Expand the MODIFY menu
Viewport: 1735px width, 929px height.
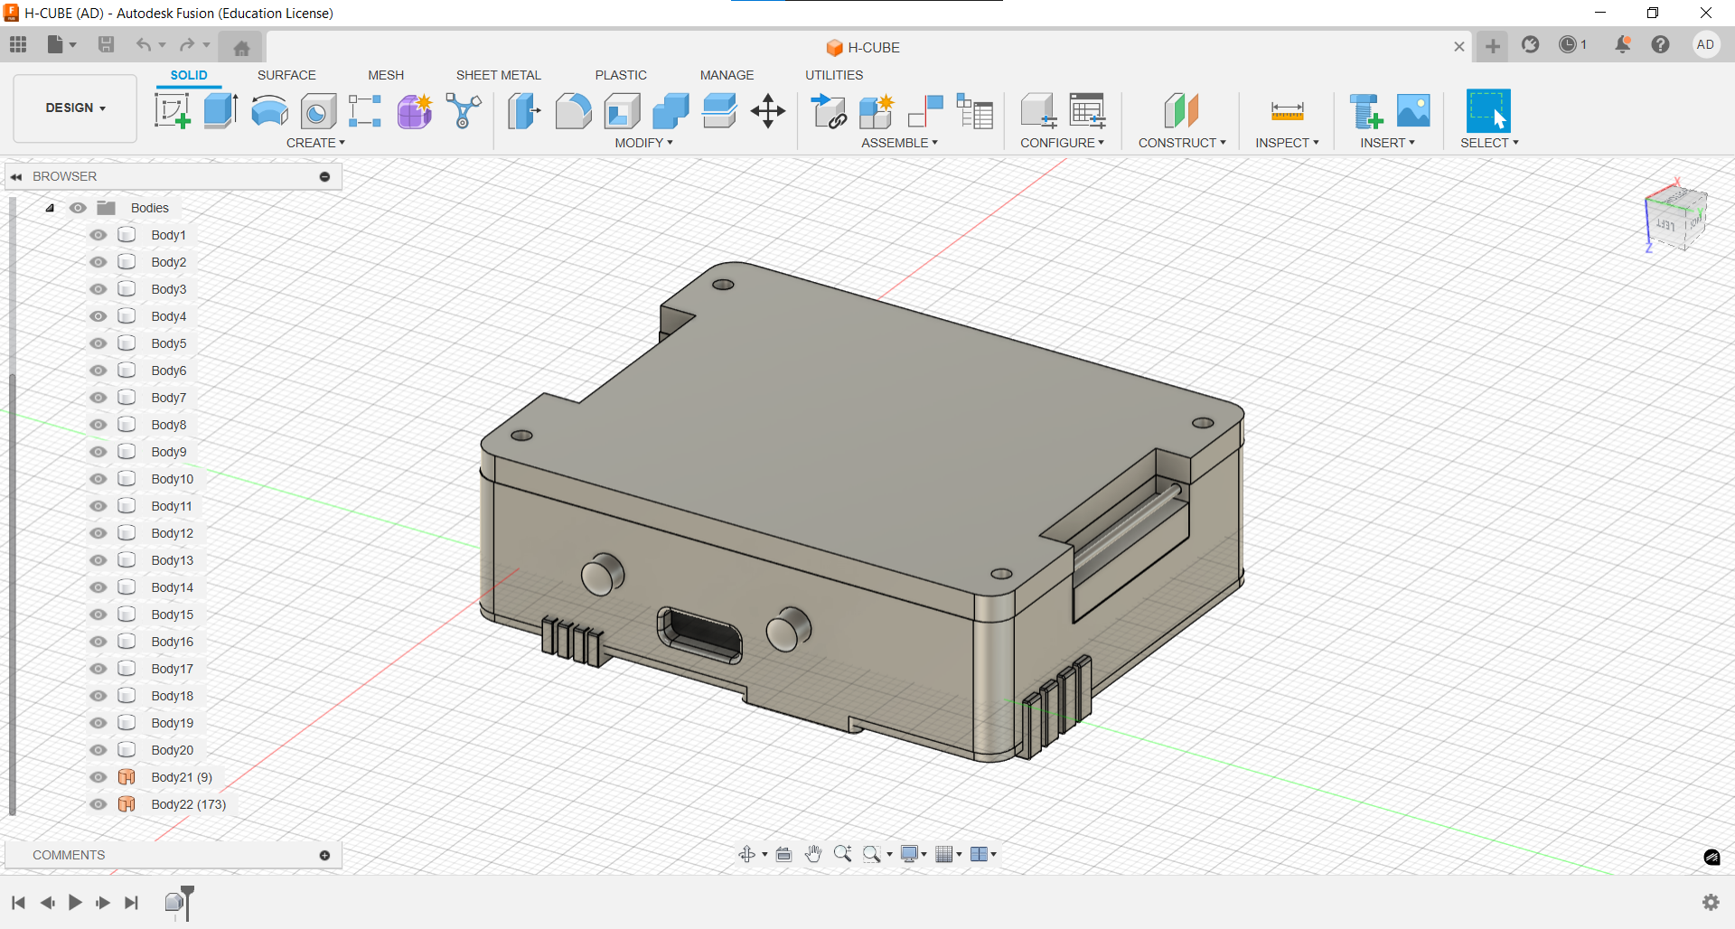click(643, 143)
